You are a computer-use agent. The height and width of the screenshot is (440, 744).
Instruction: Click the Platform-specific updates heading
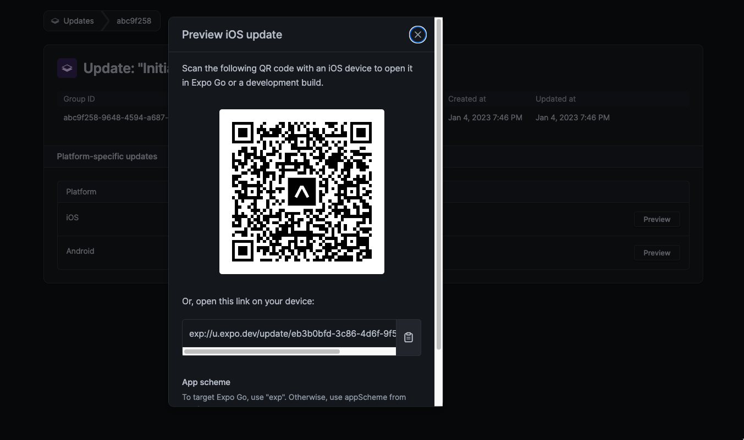(x=107, y=157)
